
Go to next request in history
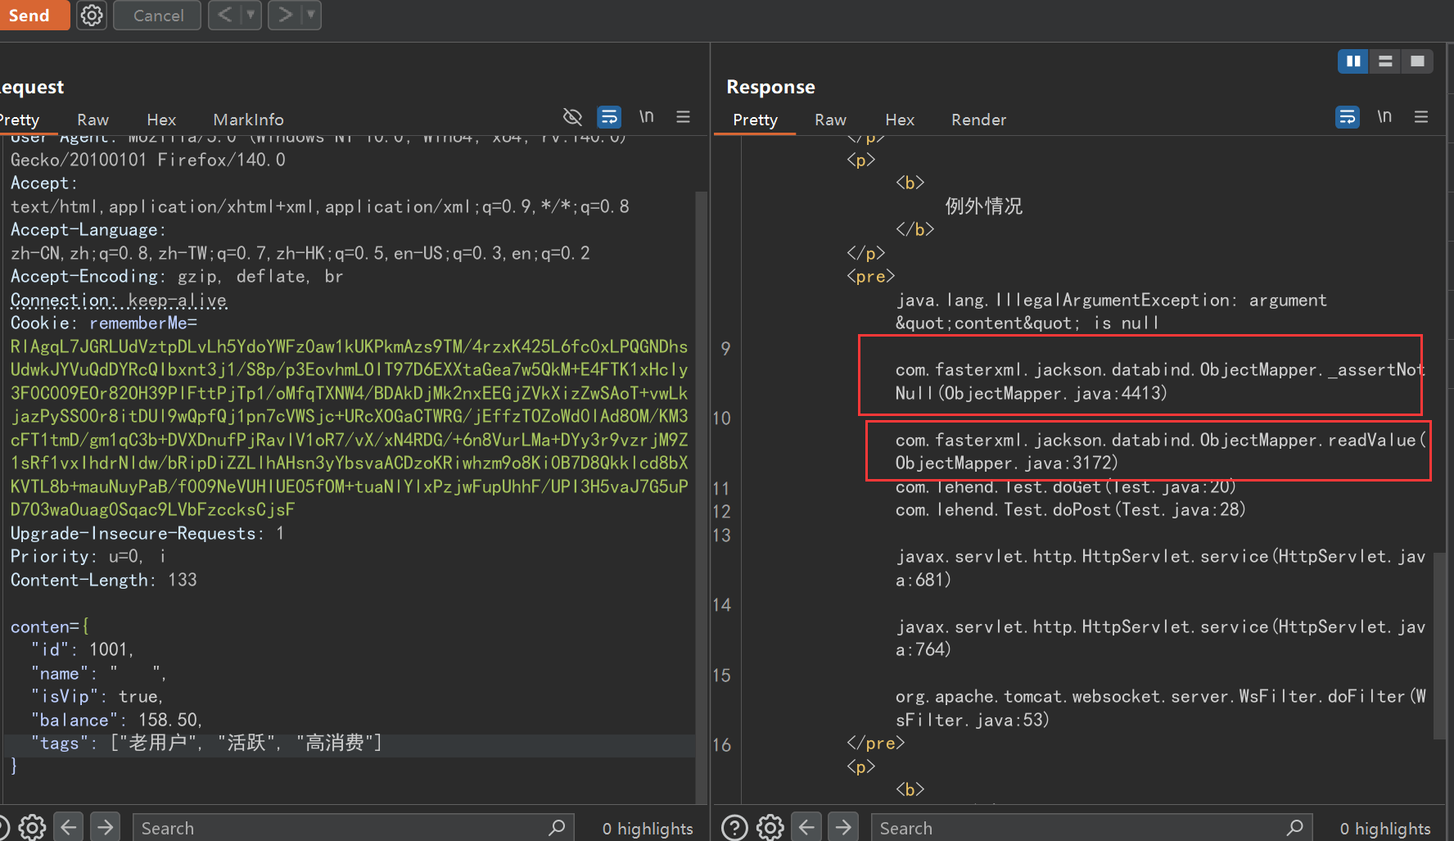[284, 15]
